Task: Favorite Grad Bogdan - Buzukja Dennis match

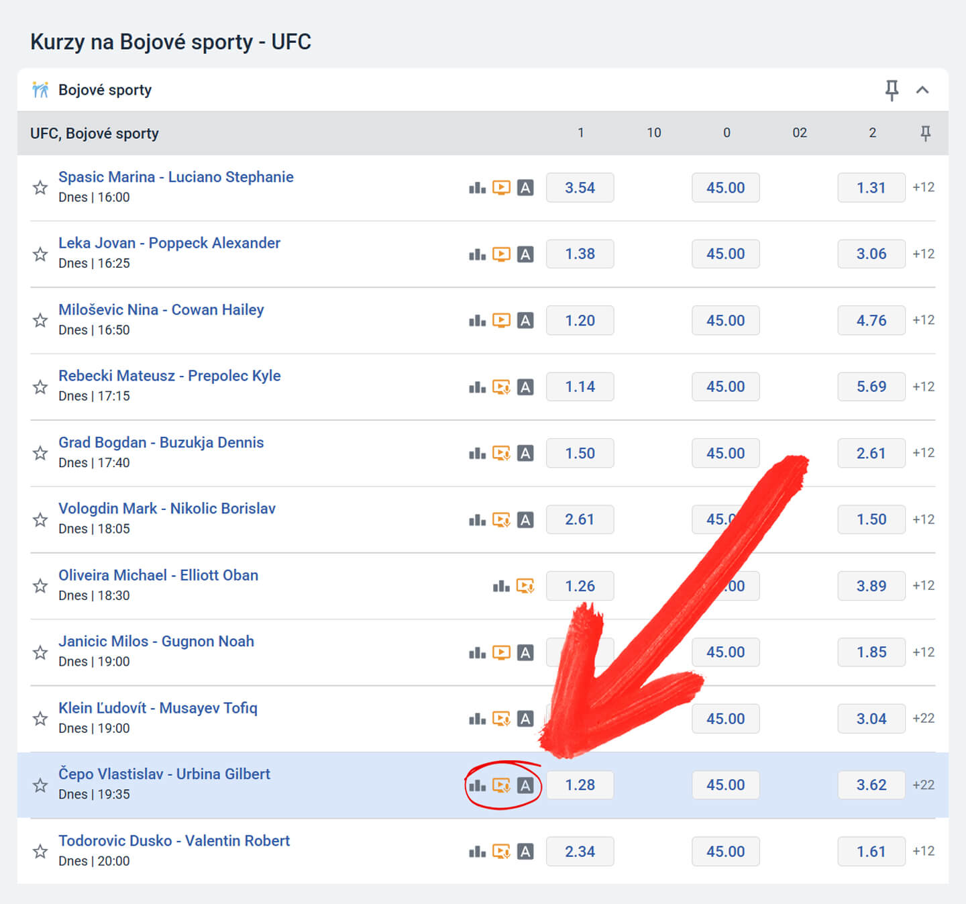Action: point(40,453)
